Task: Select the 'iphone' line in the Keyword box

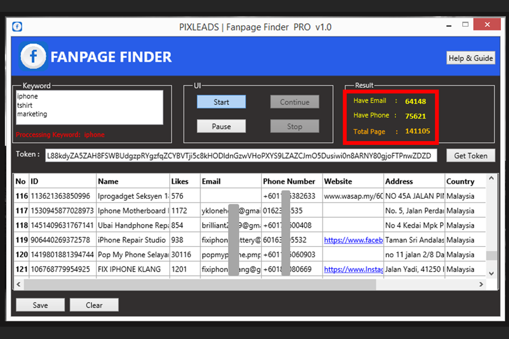Action: tap(28, 96)
